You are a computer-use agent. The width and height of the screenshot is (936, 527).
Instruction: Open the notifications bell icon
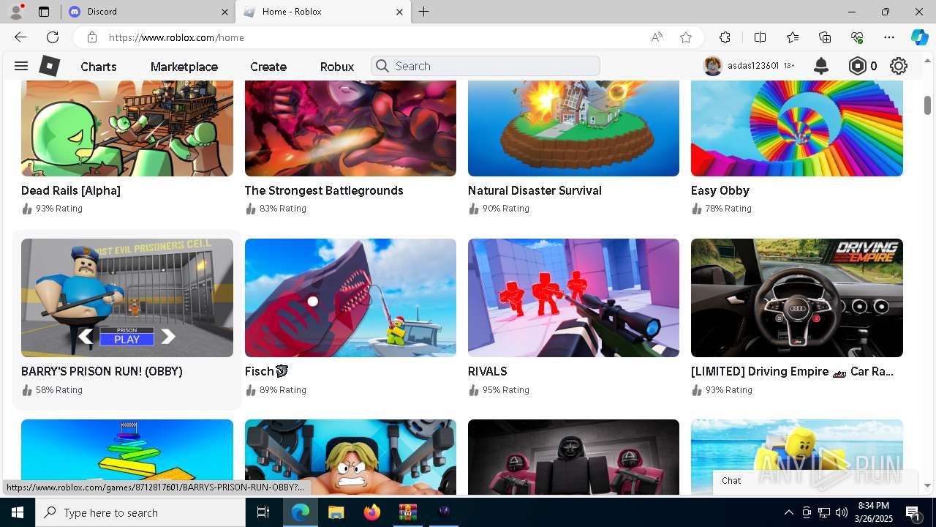pos(821,66)
